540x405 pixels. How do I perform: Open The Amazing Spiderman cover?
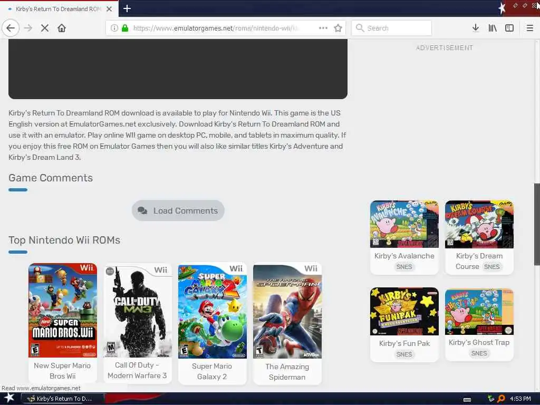[x=287, y=311]
